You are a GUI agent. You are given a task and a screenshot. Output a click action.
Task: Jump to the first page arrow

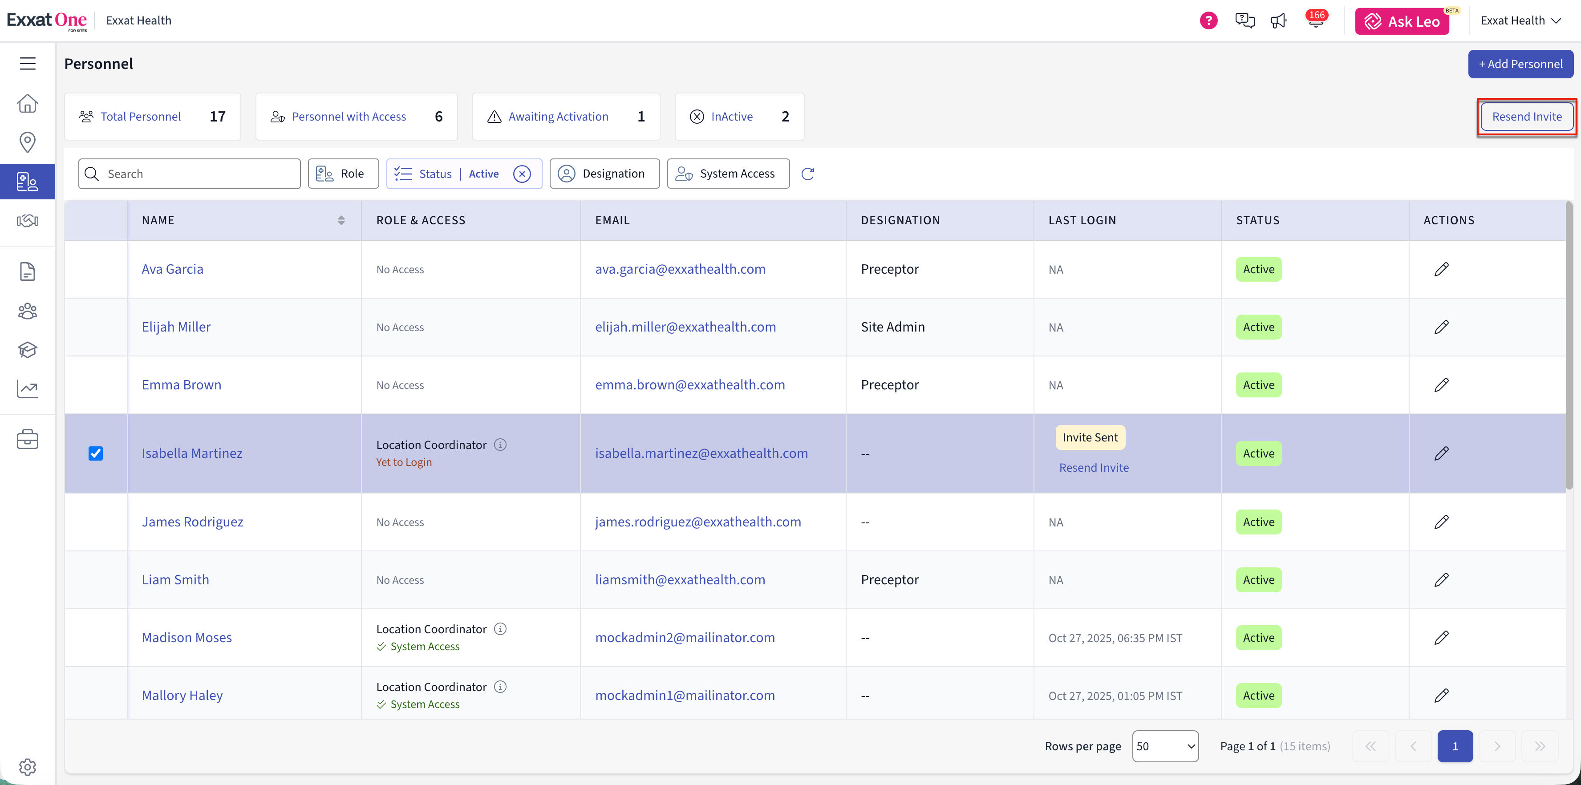click(1370, 746)
